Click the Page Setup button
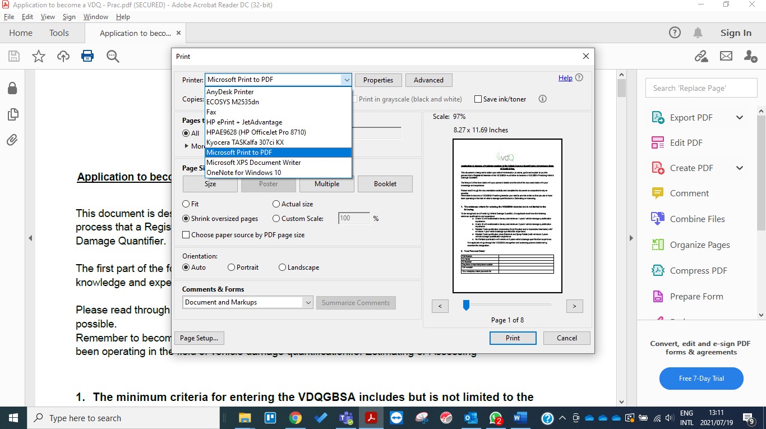Screen dimensions: 766x429 [199, 338]
